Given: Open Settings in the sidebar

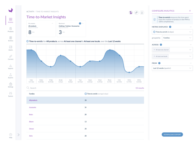Looking at the screenshot, I should pyautogui.click(x=11, y=85).
